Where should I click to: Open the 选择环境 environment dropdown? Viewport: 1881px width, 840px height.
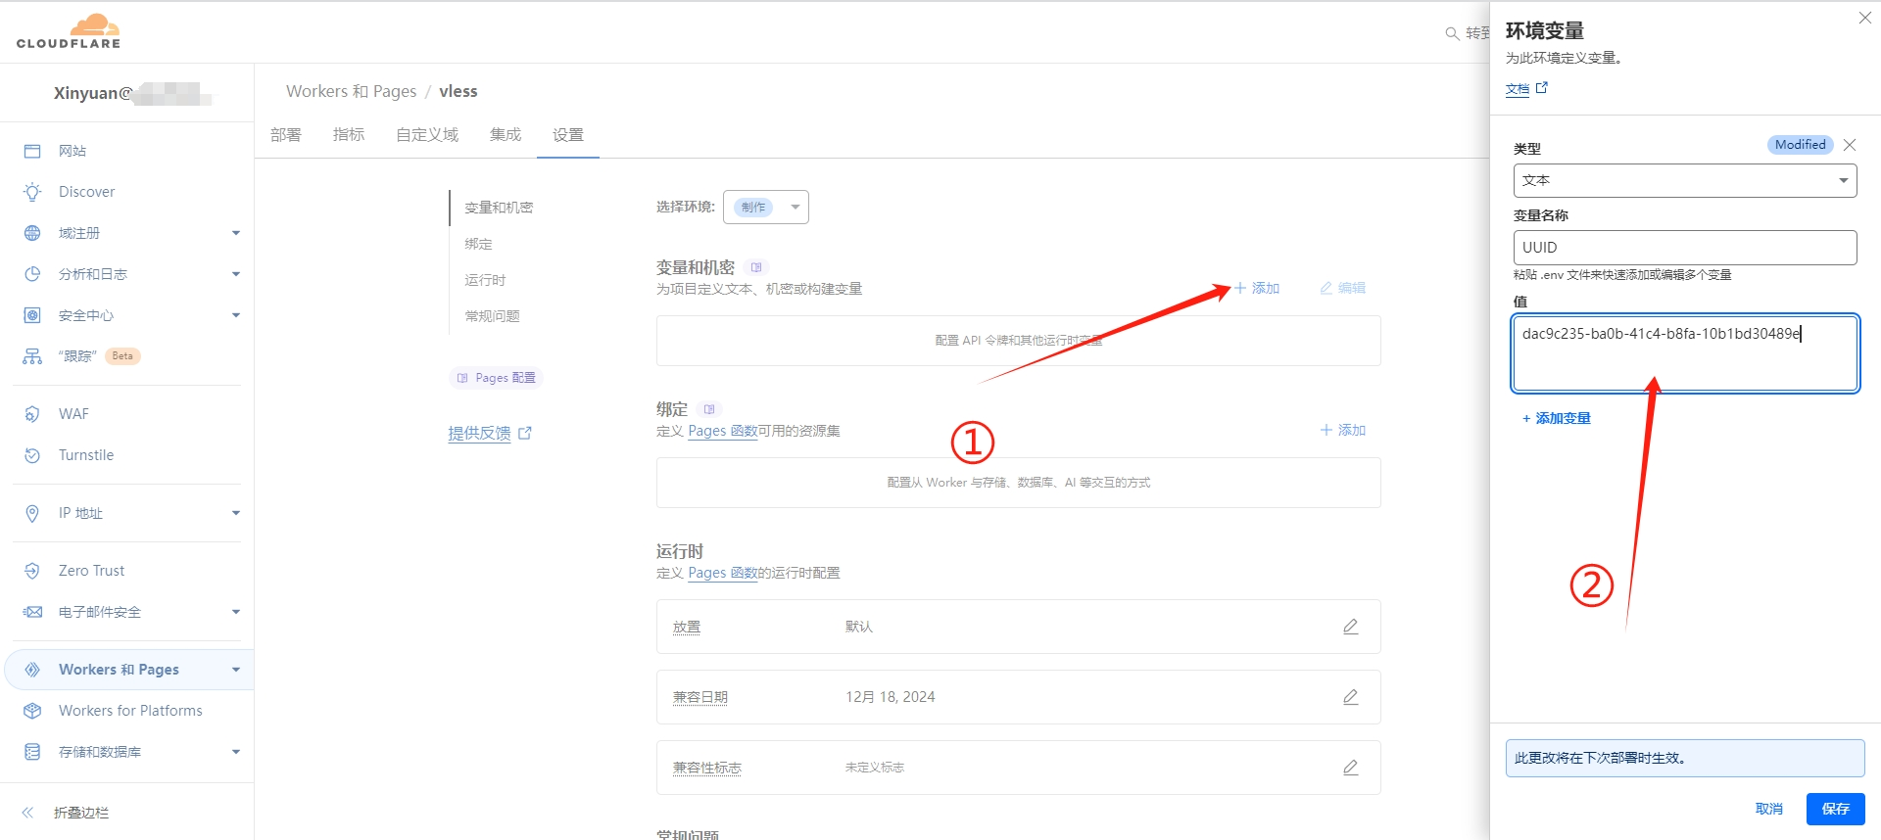(x=766, y=208)
